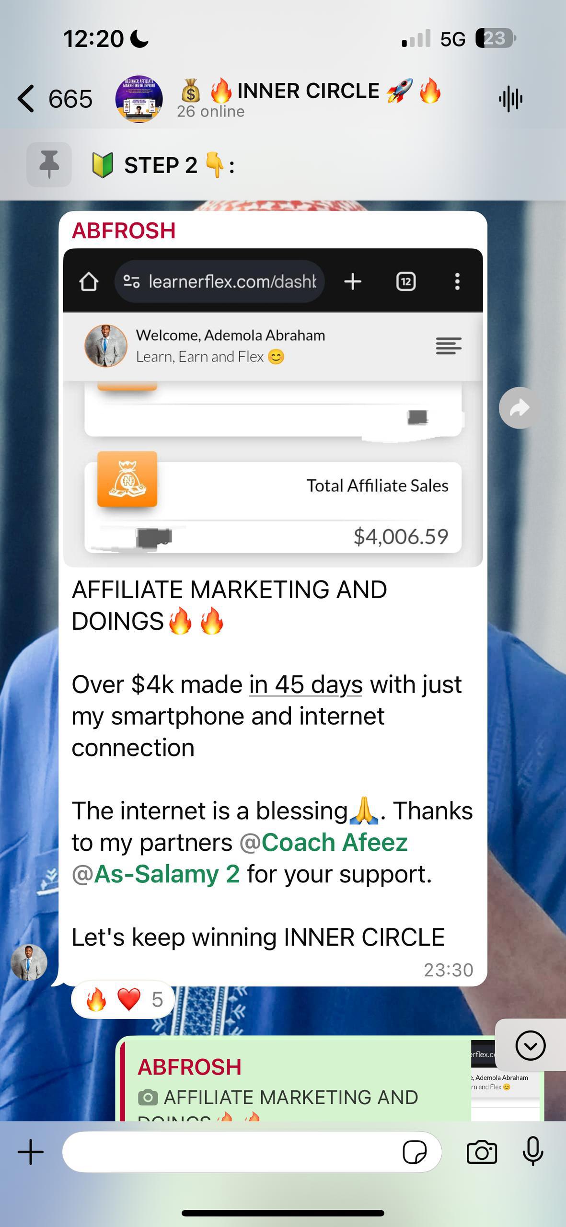Tap the microphone voice message icon
The width and height of the screenshot is (566, 1227).
click(533, 1151)
